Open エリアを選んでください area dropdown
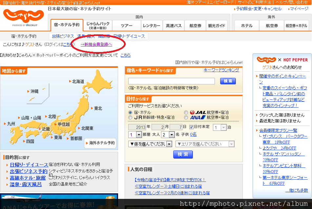 (x=205, y=144)
